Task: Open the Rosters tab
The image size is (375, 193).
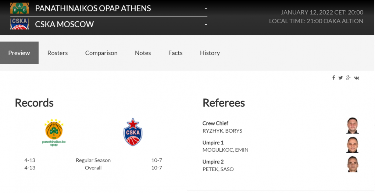Action: 58,53
